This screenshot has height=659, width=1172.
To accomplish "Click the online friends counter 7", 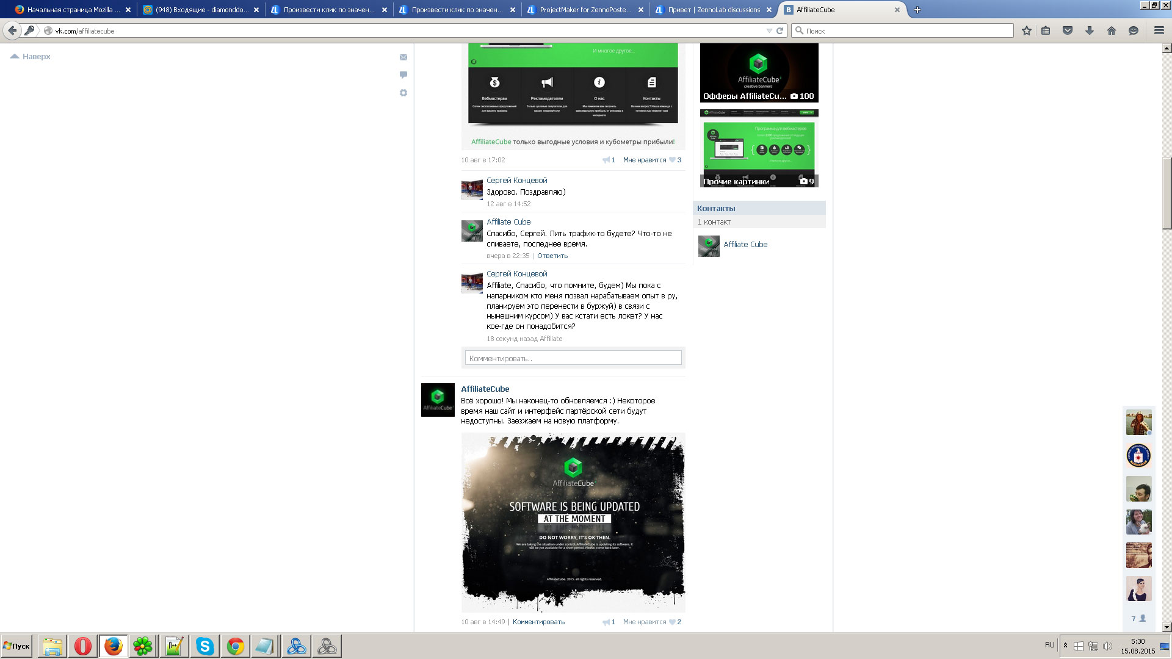I will click(1138, 618).
